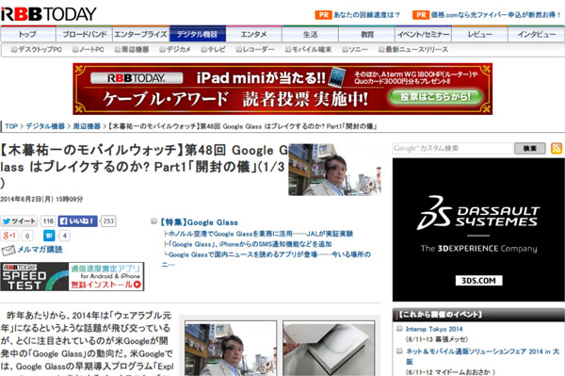Select the デジタル機器 navigation tab
This screenshot has height=376, width=565.
point(198,34)
